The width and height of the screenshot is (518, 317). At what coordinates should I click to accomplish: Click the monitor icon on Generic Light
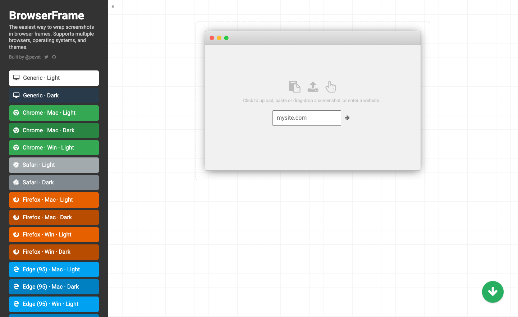click(16, 77)
